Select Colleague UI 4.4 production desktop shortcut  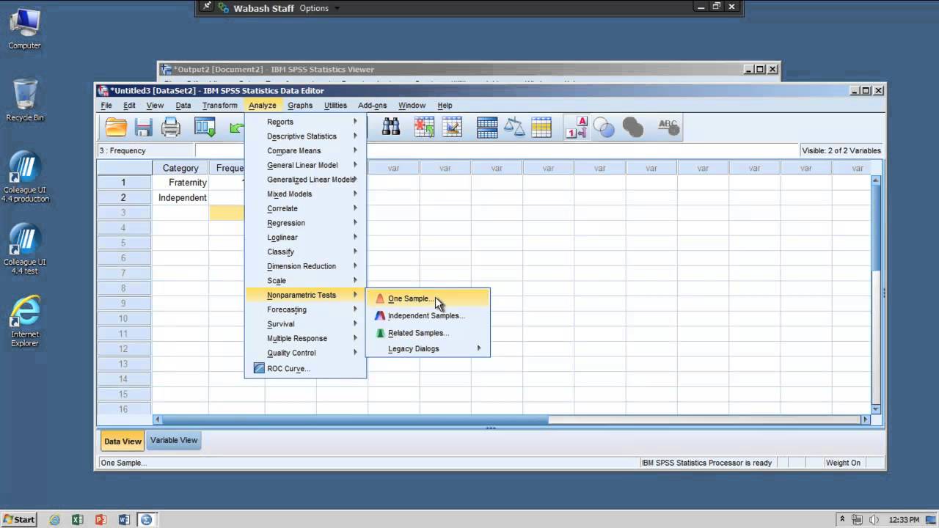[25, 177]
